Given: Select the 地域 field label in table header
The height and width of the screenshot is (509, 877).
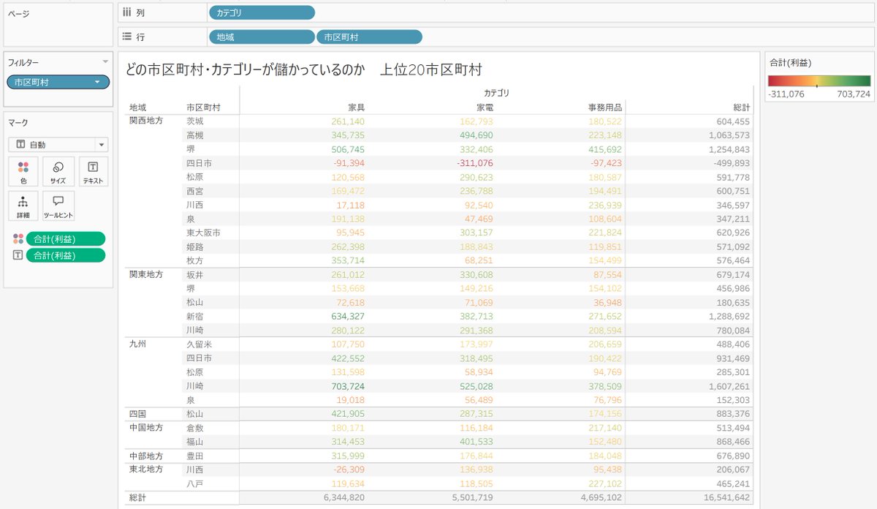Looking at the screenshot, I should pyautogui.click(x=138, y=107).
